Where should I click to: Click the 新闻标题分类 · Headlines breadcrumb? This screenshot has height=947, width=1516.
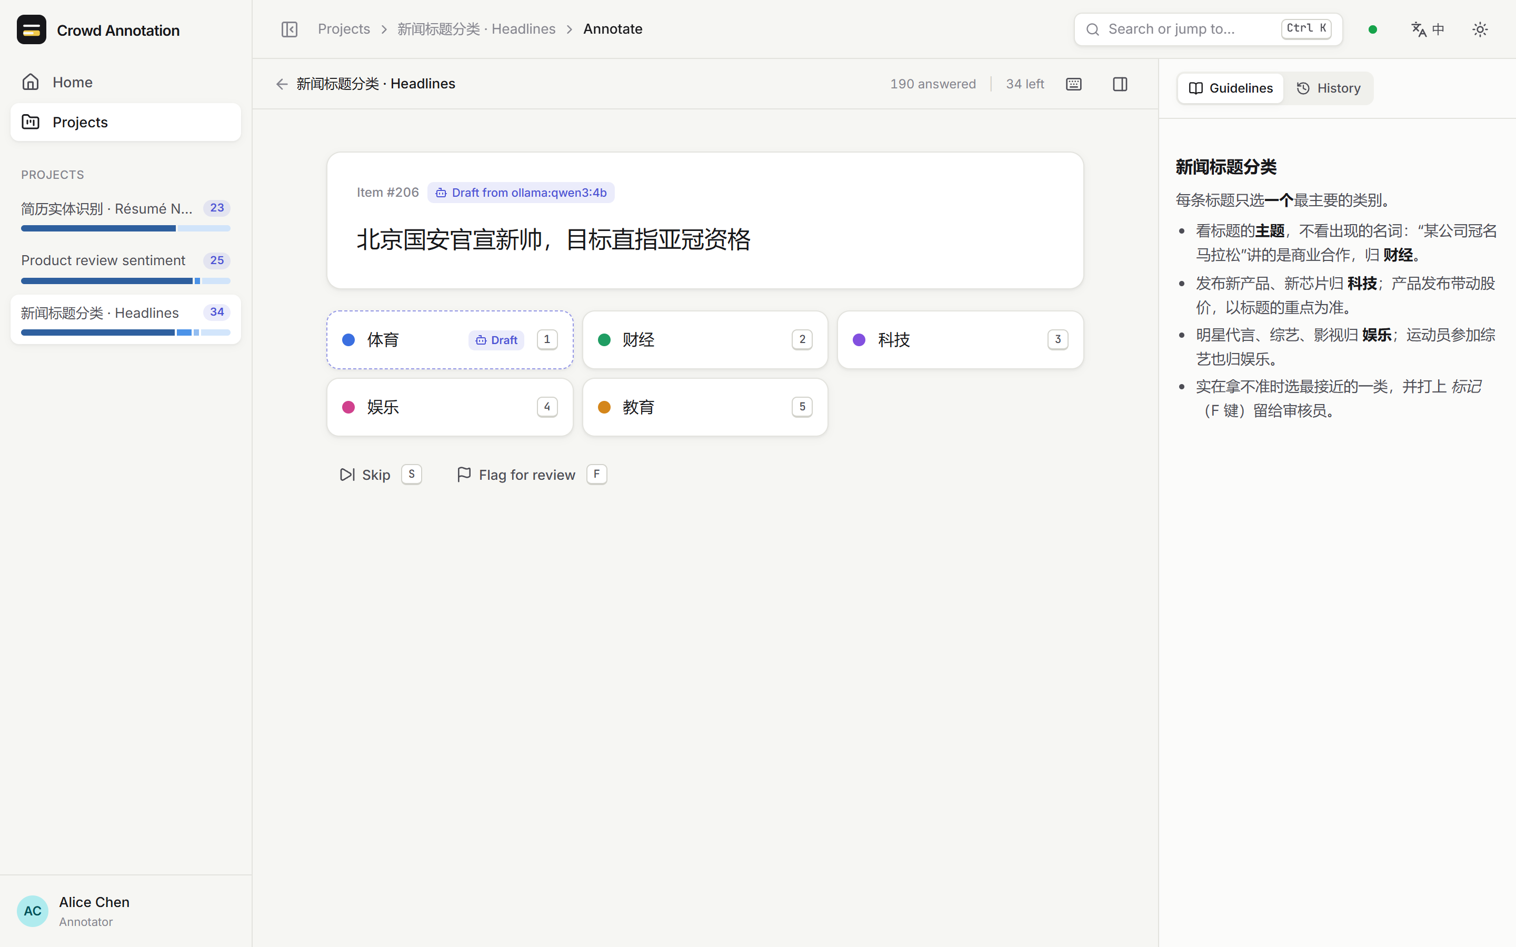476,29
